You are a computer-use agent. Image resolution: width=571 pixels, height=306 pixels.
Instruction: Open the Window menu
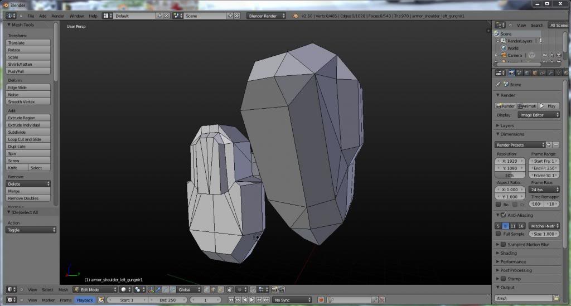tap(76, 16)
